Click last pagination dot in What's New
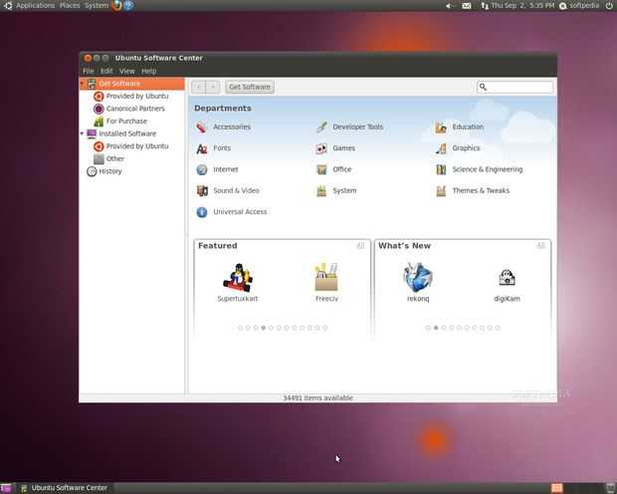The height and width of the screenshot is (494, 617). [498, 328]
